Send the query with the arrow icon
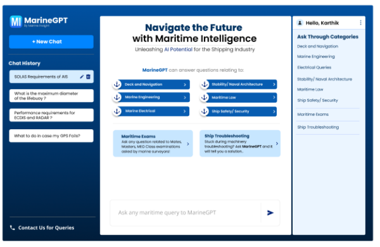Viewport: 380px width, 247px height. [x=270, y=213]
